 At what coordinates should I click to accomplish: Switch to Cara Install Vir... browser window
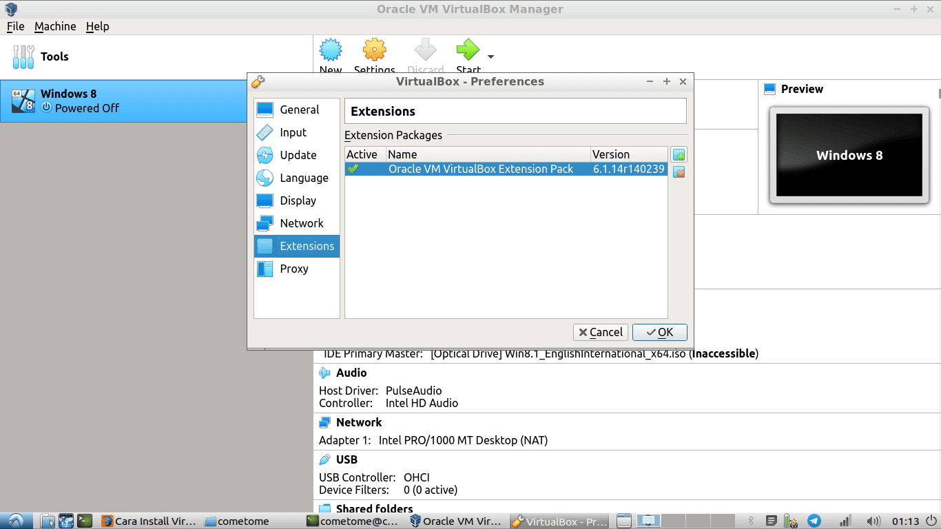(x=150, y=521)
